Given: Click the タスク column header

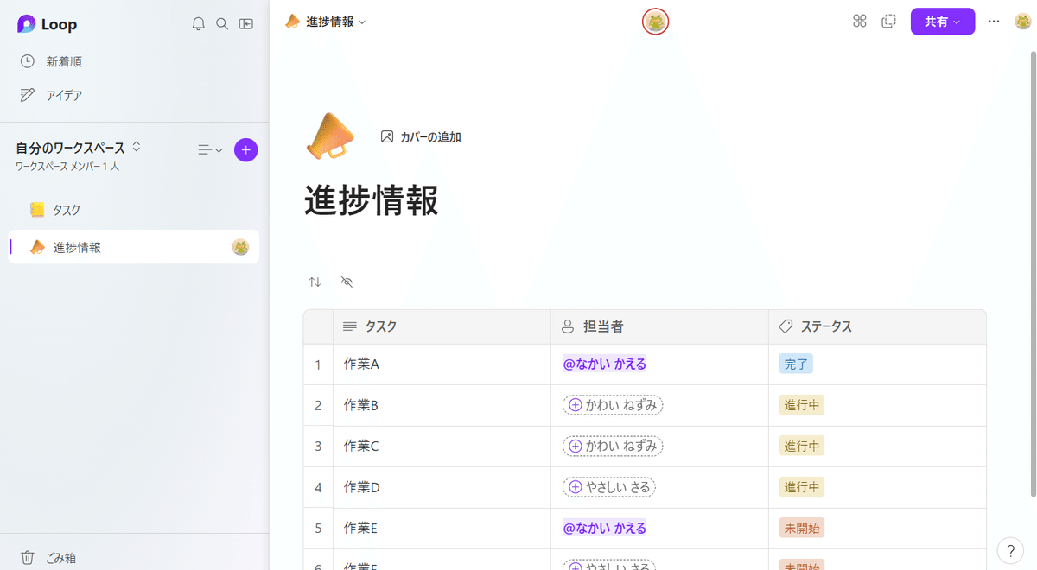Looking at the screenshot, I should pos(442,326).
